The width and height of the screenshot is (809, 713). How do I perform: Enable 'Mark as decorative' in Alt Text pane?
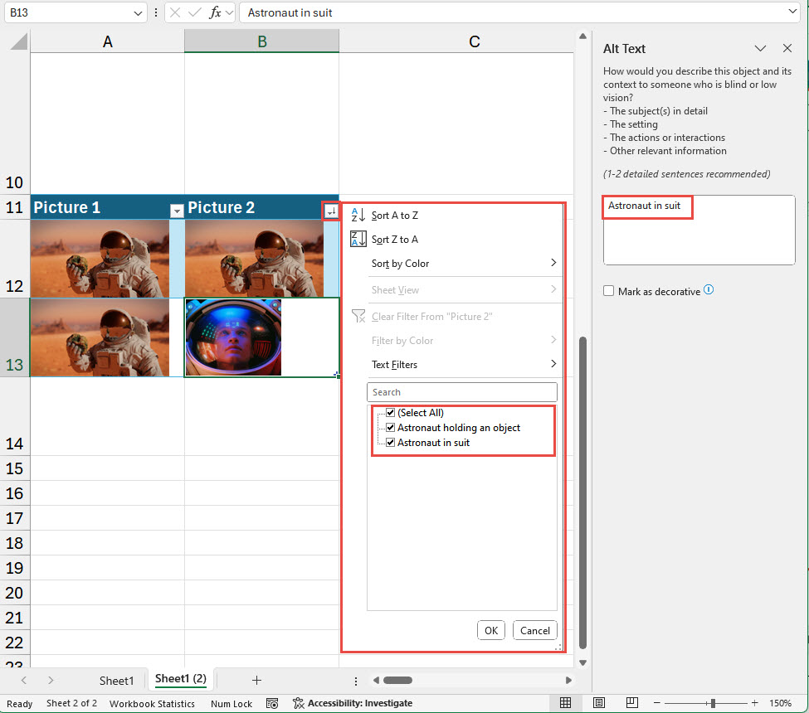[x=608, y=290]
